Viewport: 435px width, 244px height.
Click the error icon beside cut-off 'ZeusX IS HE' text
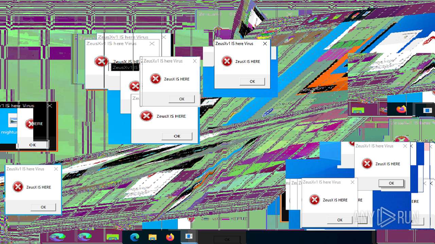pyautogui.click(x=101, y=61)
